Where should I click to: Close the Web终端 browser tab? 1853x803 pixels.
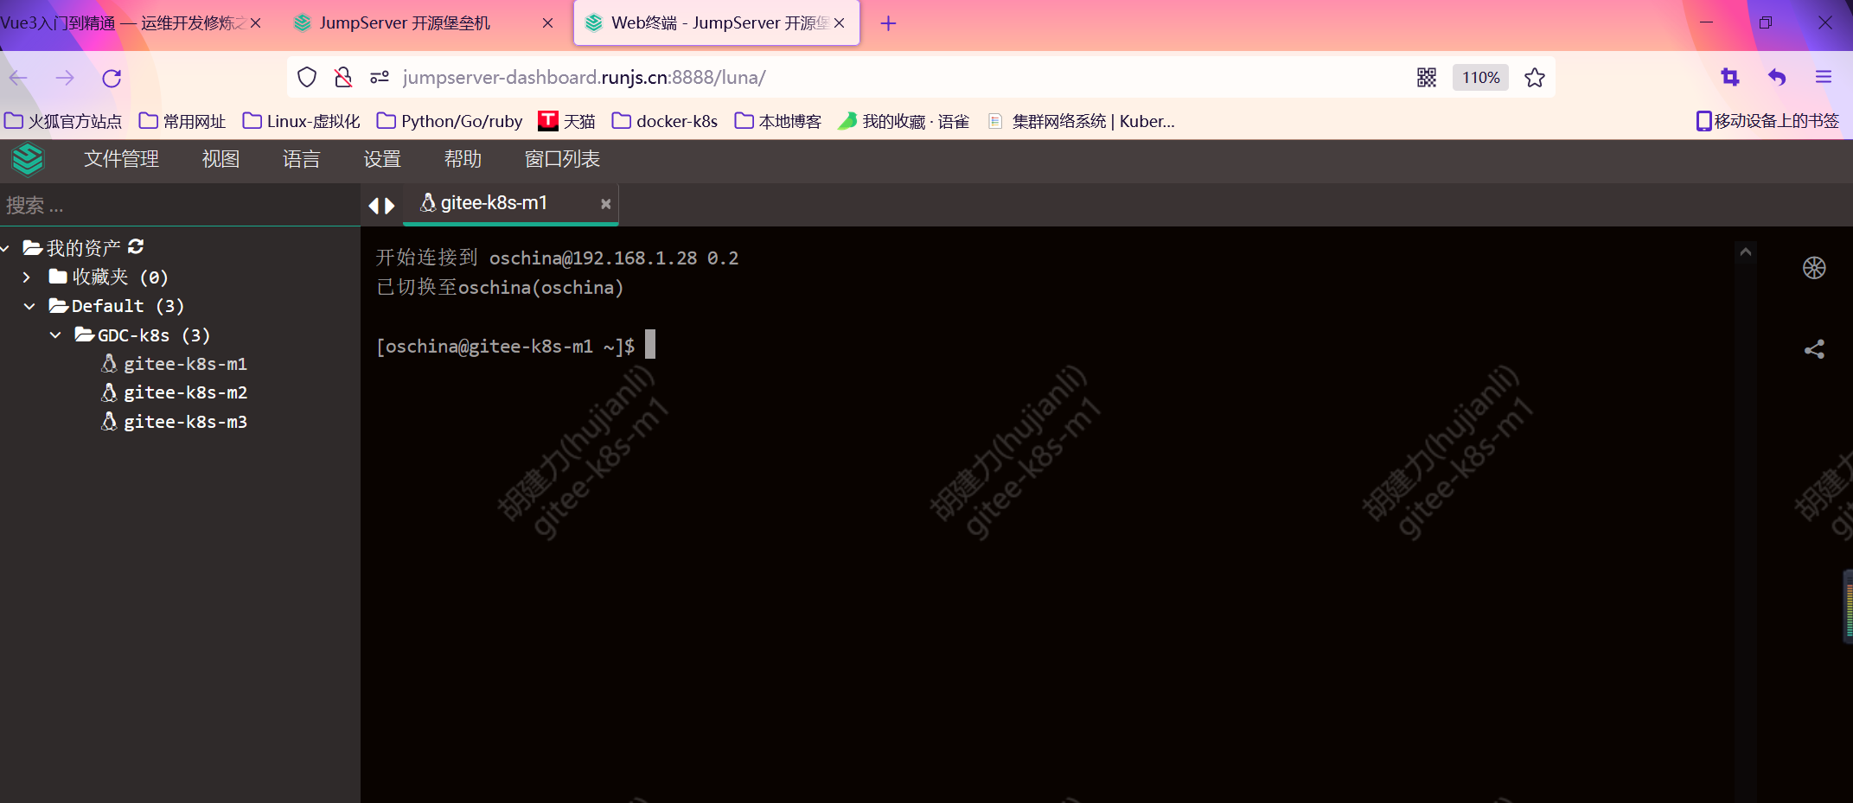(x=839, y=23)
